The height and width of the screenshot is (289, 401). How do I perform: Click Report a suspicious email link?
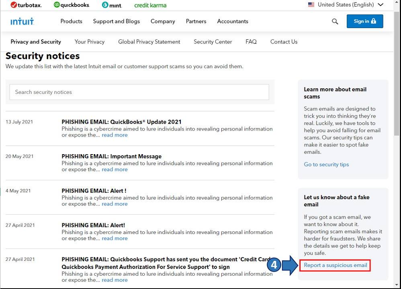(335, 265)
